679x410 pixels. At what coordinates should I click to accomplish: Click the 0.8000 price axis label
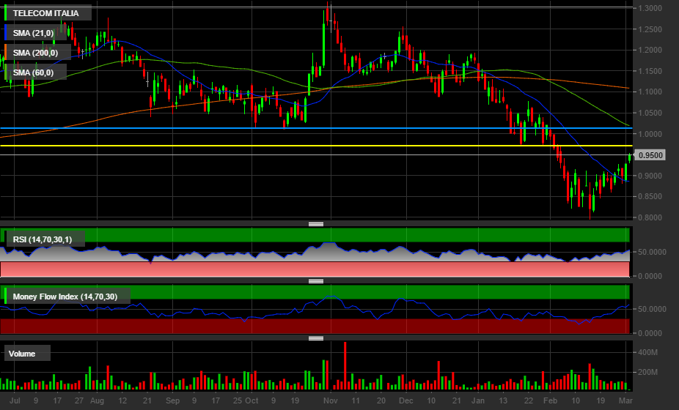650,217
